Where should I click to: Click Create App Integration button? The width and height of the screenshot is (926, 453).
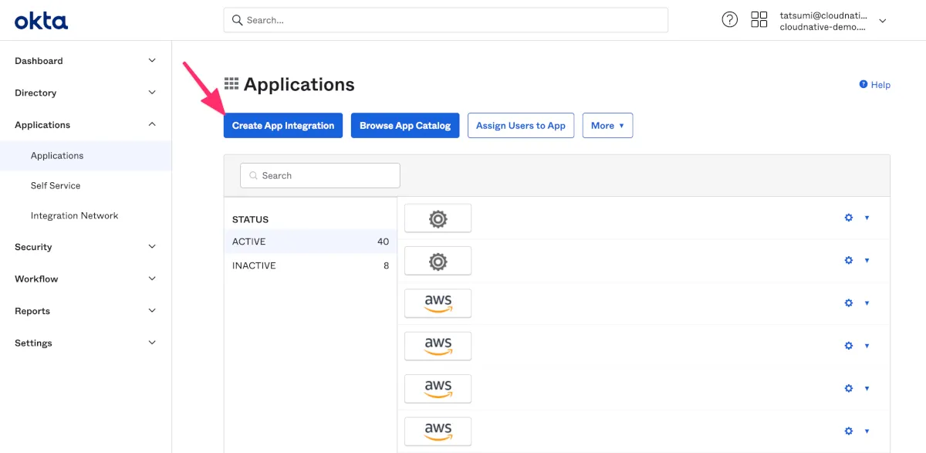pyautogui.click(x=283, y=126)
